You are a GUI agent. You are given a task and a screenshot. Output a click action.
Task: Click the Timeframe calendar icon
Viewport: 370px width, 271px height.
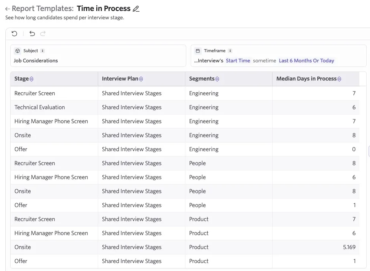(x=198, y=51)
